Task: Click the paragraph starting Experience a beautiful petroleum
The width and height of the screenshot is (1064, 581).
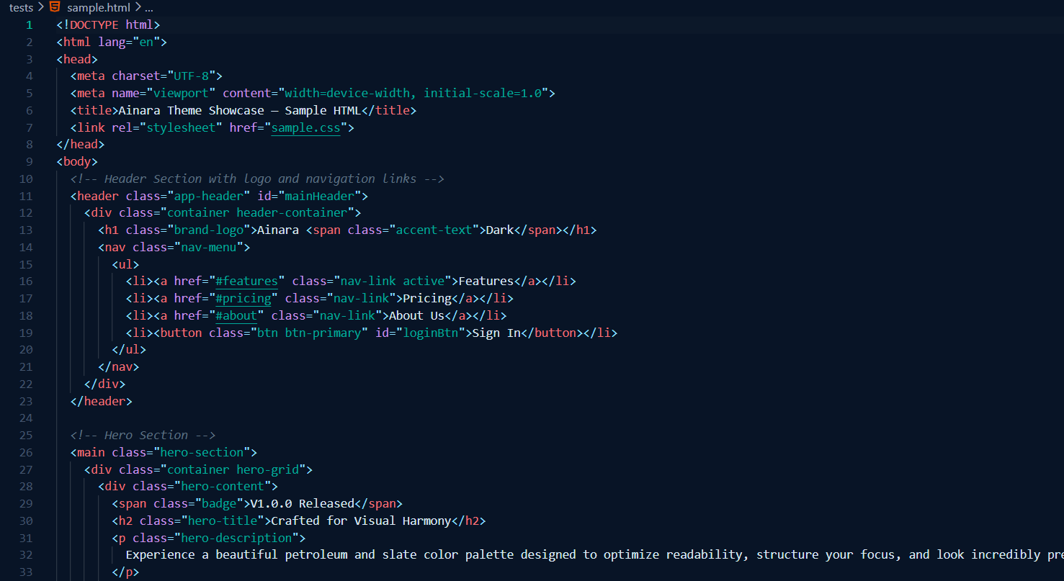Action: [x=594, y=554]
